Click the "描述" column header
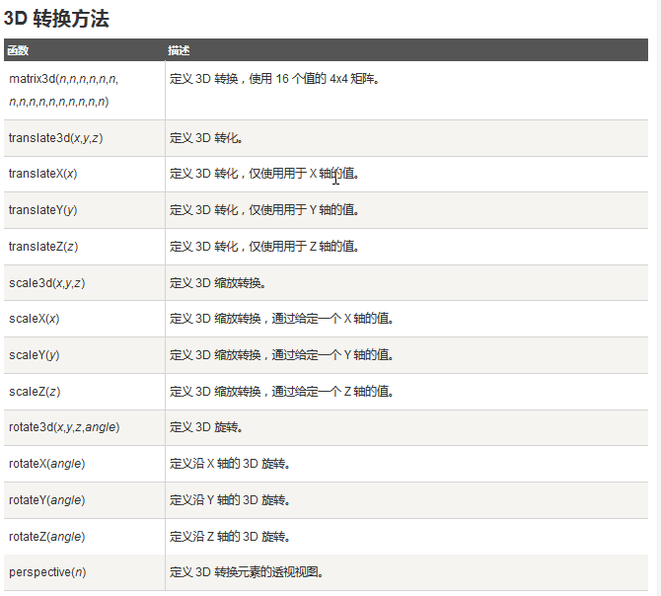Viewport: 661px width, 596px height. (179, 50)
